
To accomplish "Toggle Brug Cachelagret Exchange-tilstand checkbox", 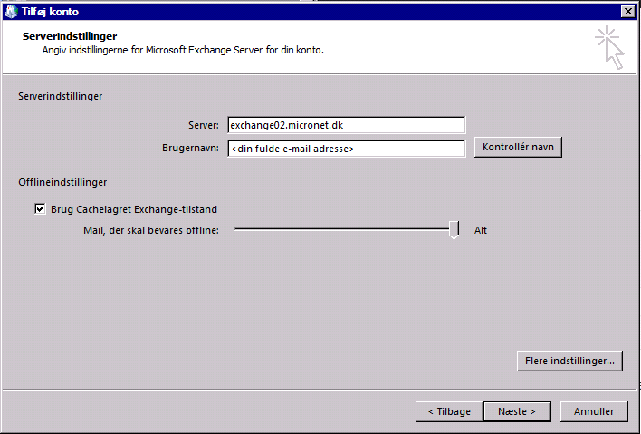I will (40, 209).
